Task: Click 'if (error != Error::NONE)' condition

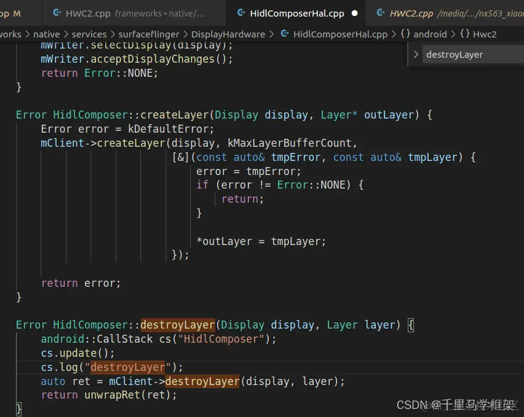Action: 273,185
